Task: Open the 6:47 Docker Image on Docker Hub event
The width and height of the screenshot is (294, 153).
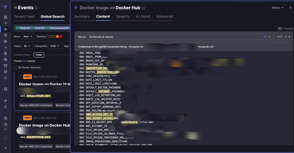Action: coord(44,125)
